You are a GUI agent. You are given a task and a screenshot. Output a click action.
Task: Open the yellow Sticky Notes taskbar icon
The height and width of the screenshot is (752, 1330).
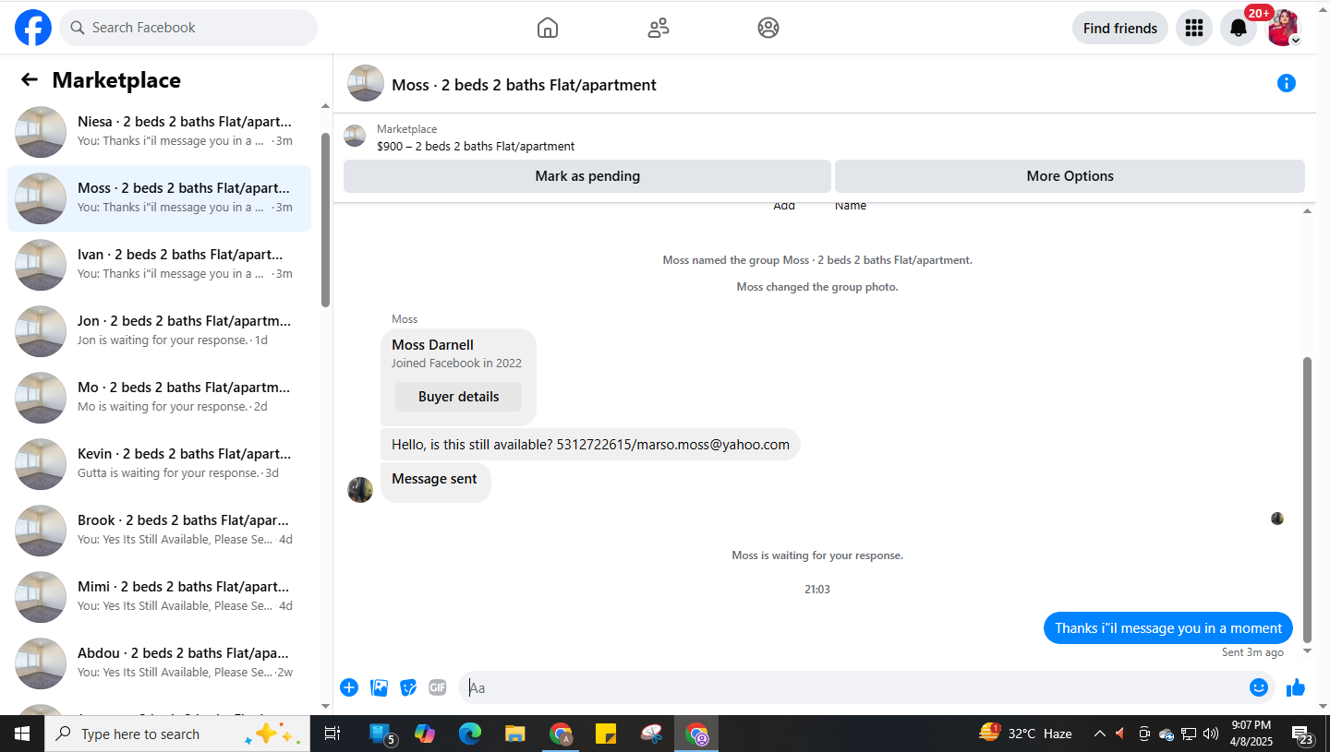[x=606, y=734]
